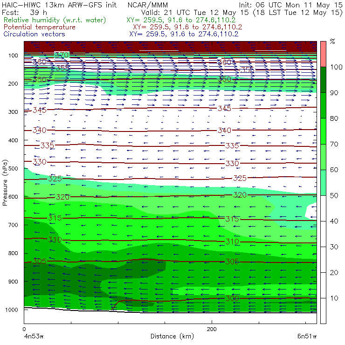Screen dimensions: 345x345
Task: Click the 'HAIC-HIWC 13km ARW-GFS init' title text
Action: (x=59, y=5)
